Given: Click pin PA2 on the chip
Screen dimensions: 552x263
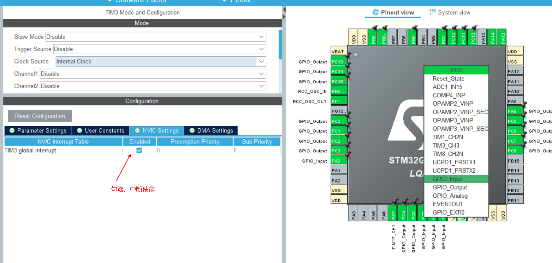Looking at the screenshot, I should [339, 181].
